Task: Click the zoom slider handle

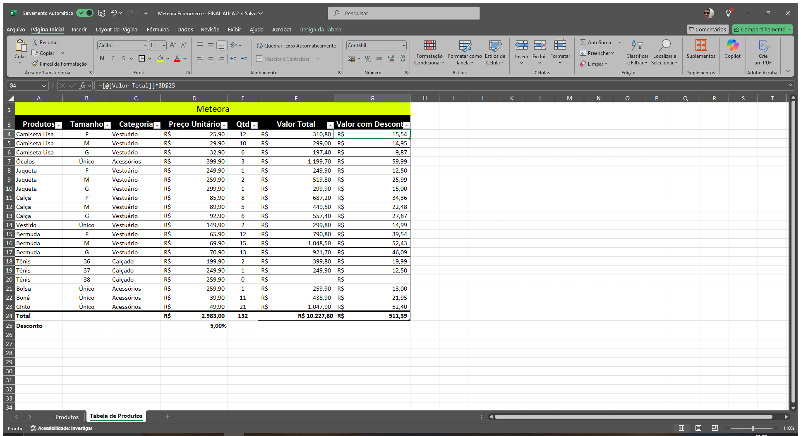Action: 753,428
